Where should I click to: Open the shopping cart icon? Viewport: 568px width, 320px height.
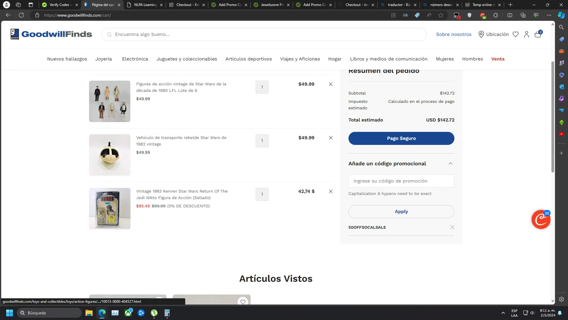point(538,35)
